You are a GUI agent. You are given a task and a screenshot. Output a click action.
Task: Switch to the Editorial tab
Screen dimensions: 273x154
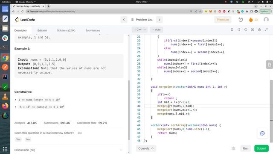pos(42,30)
